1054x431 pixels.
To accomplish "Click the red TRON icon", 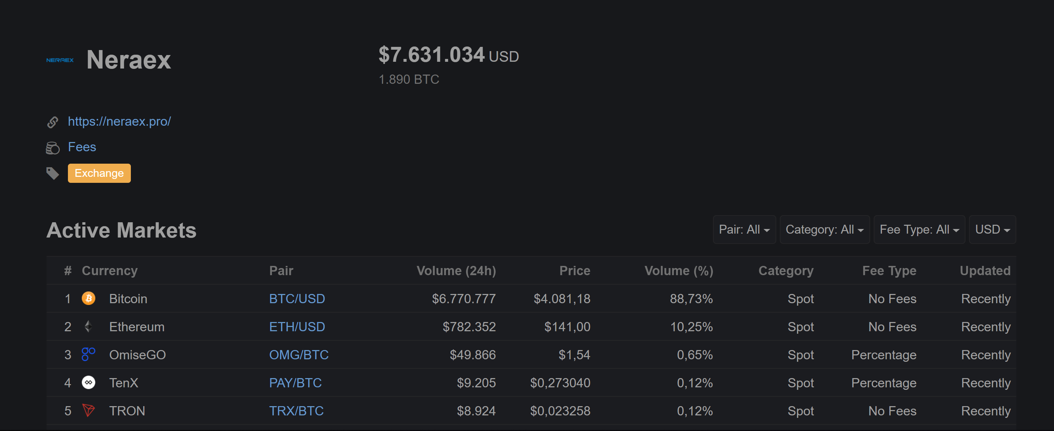I will click(x=89, y=410).
